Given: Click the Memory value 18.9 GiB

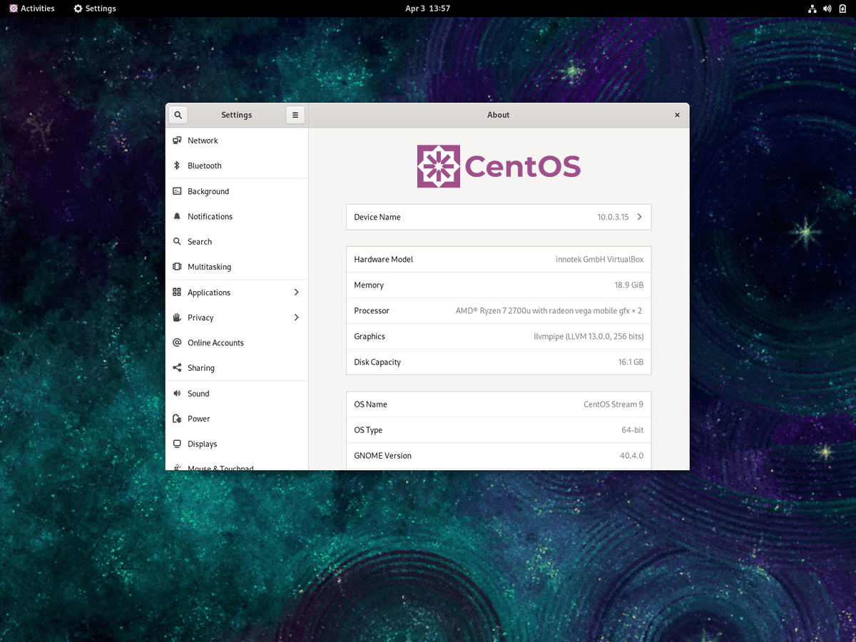Looking at the screenshot, I should 628,285.
